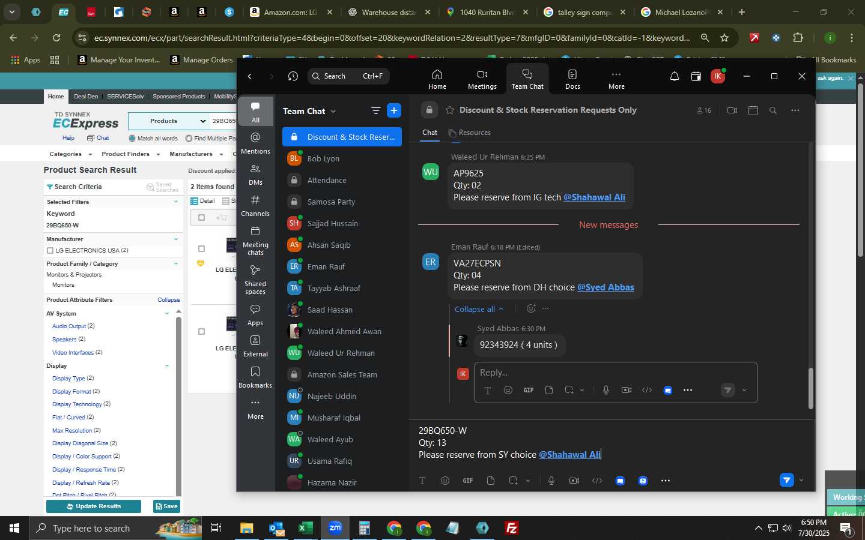Open Mentions in Zoom sidebar
865x540 pixels.
pyautogui.click(x=255, y=143)
